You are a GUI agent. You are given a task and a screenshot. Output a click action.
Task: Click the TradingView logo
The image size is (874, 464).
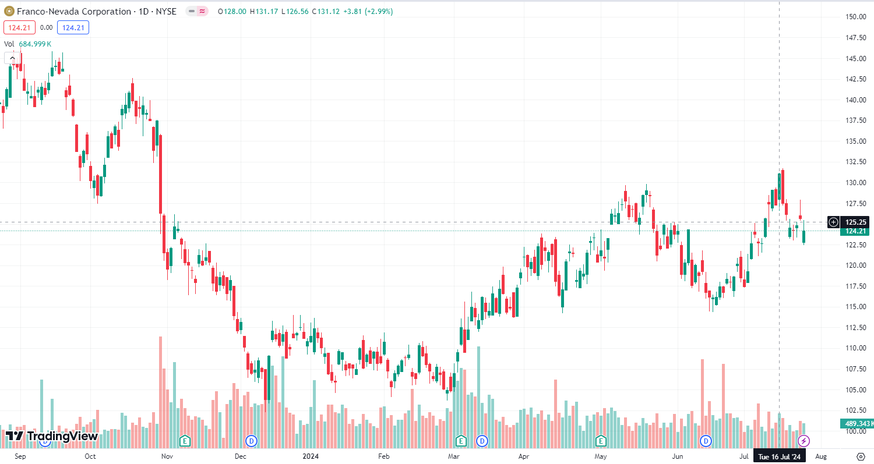[x=52, y=436]
